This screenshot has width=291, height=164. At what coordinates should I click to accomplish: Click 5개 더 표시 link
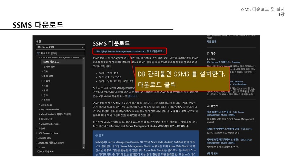pos(213,153)
